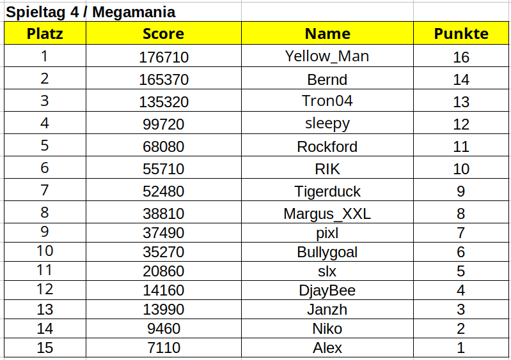Click the score 99720 cell
Screen dimensions: 511x360
point(164,124)
